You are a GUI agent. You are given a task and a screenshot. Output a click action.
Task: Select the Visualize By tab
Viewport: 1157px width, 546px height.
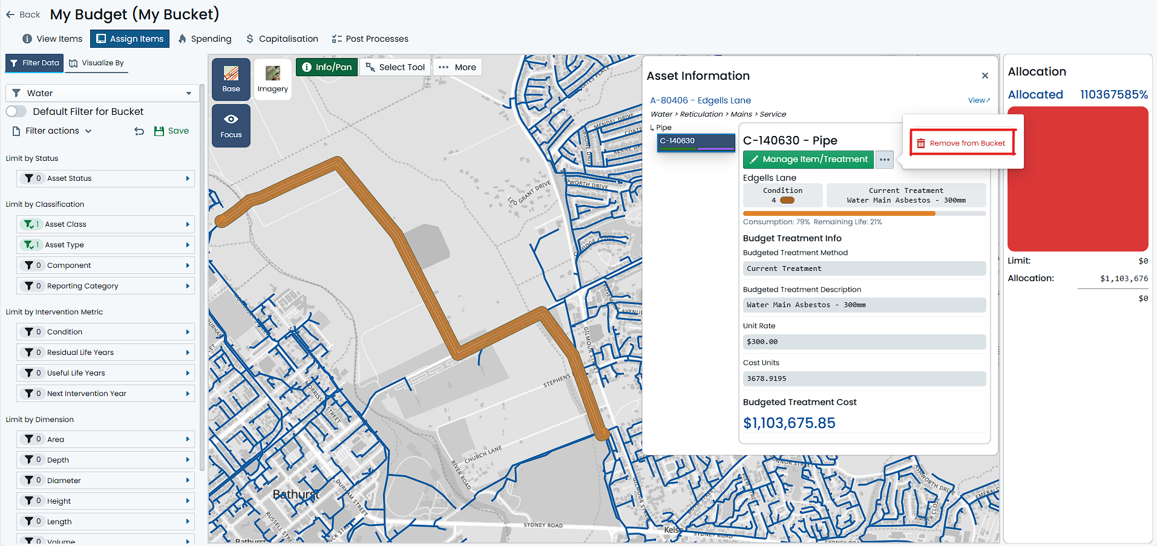coord(97,63)
